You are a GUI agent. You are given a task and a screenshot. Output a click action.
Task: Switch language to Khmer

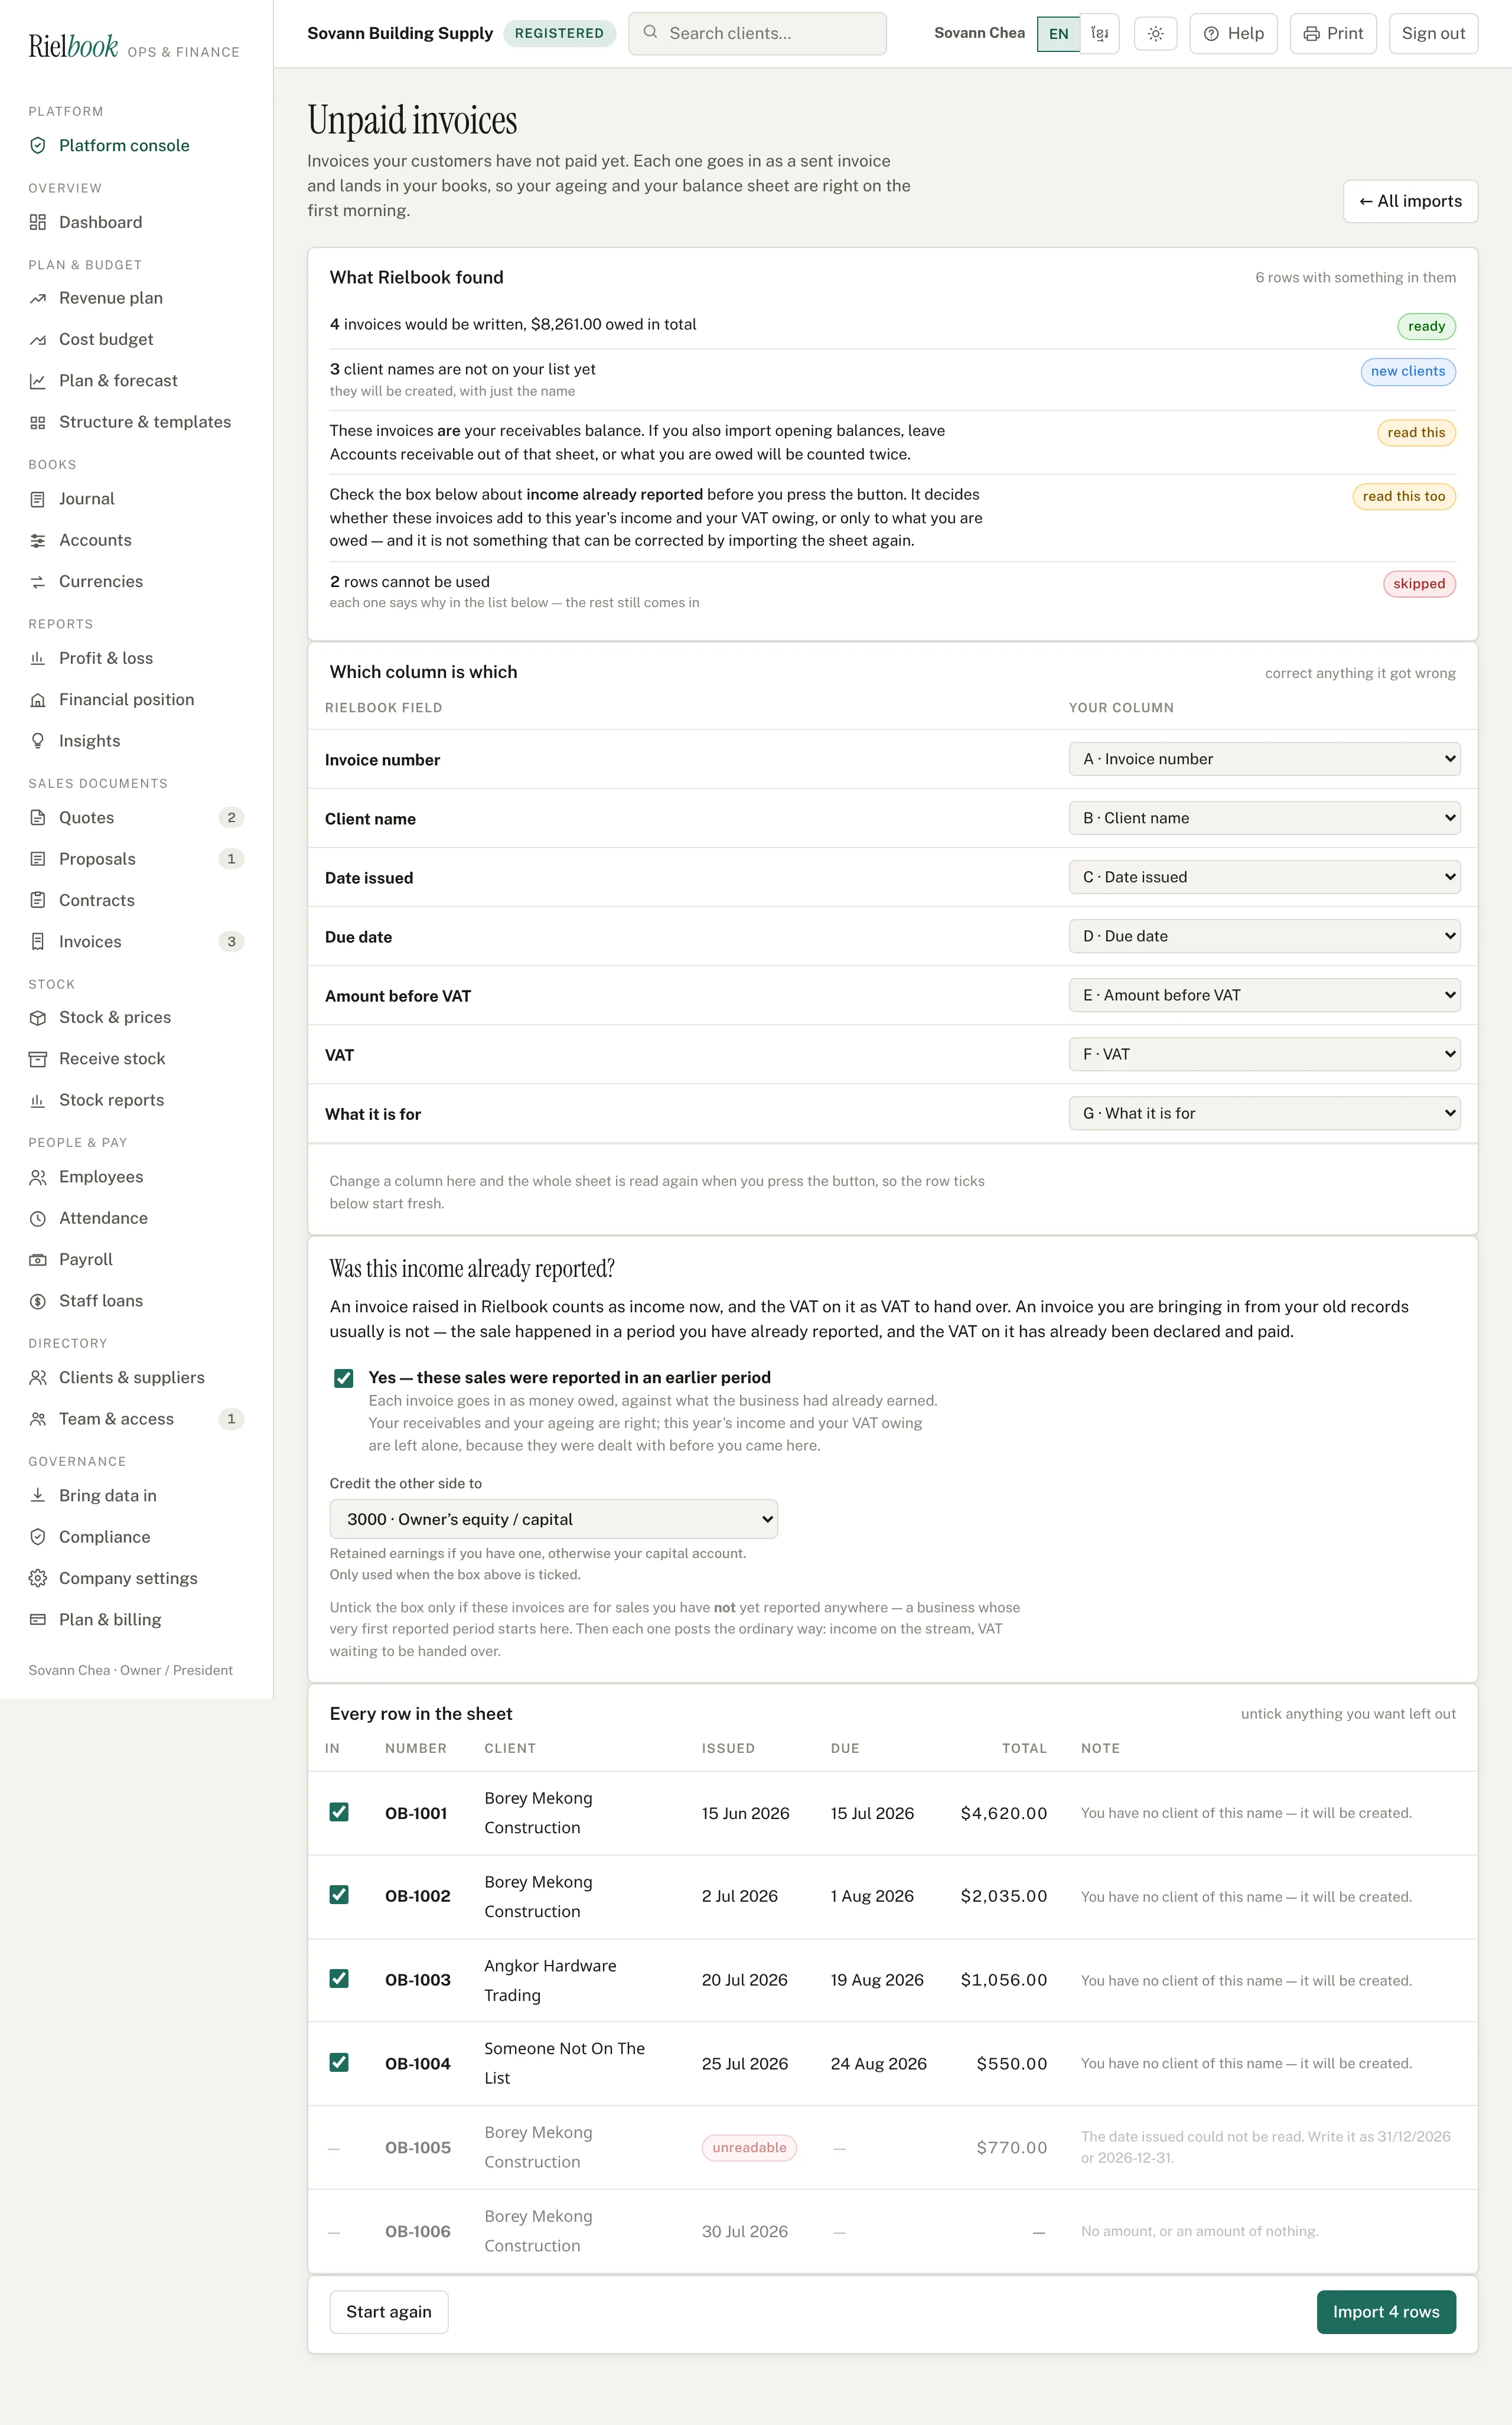click(x=1100, y=34)
